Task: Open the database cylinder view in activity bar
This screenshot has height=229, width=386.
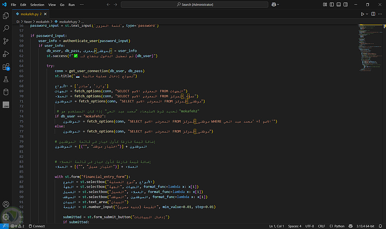Action: click(x=6, y=92)
